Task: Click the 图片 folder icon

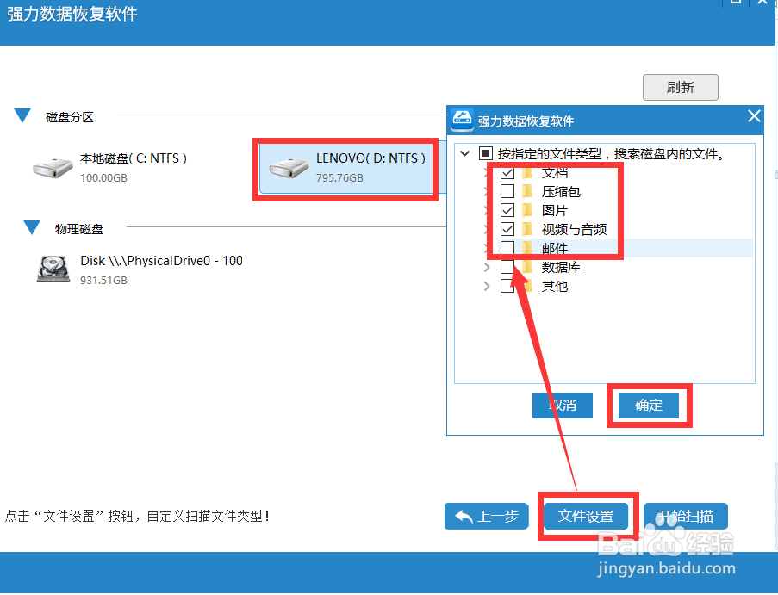Action: coord(527,210)
